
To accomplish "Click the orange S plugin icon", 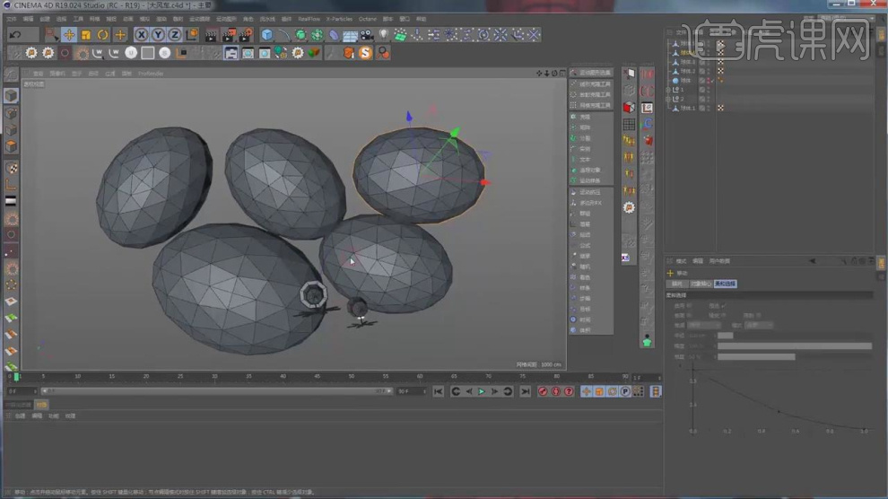I will (x=365, y=53).
